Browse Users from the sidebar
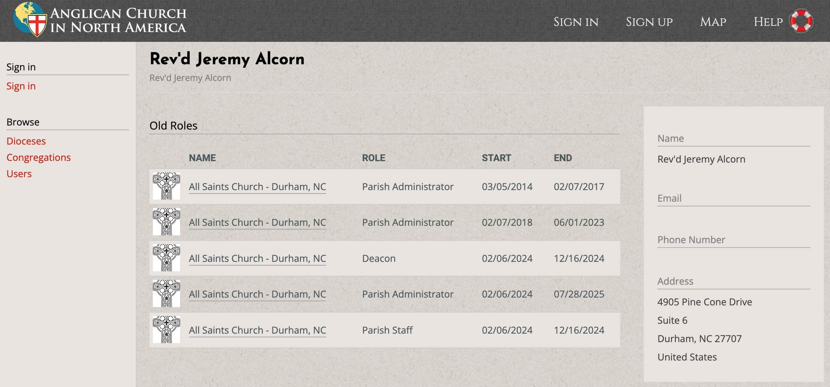This screenshot has width=830, height=387. point(19,173)
